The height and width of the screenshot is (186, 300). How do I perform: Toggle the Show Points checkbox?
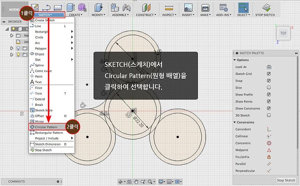(269, 101)
